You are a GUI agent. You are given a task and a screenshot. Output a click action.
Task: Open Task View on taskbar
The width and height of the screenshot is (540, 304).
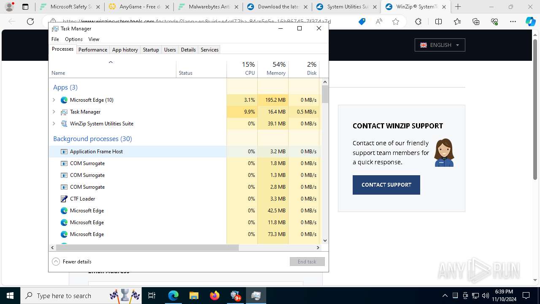pos(152,296)
